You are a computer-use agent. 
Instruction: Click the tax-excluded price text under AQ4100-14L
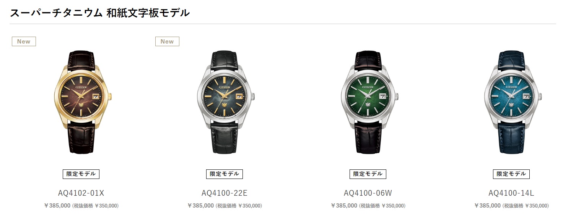pyautogui.click(x=526, y=206)
